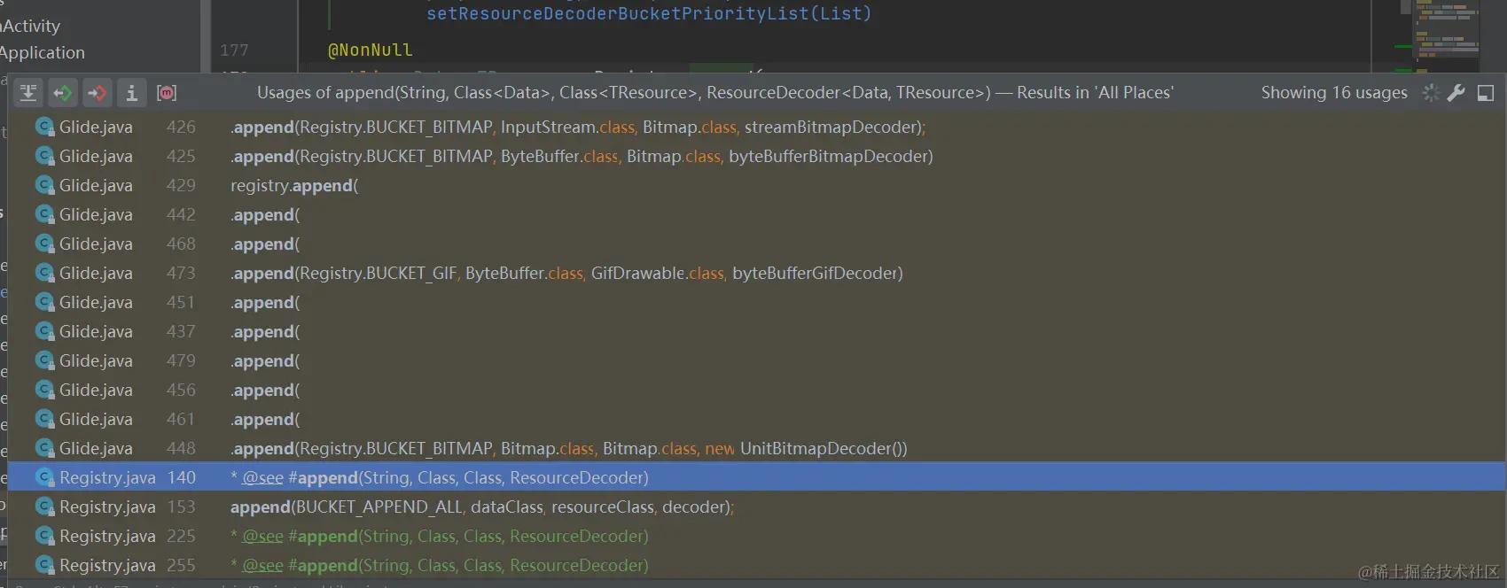
Task: Click the class icon of Glide.java line 479
Action: (44, 361)
